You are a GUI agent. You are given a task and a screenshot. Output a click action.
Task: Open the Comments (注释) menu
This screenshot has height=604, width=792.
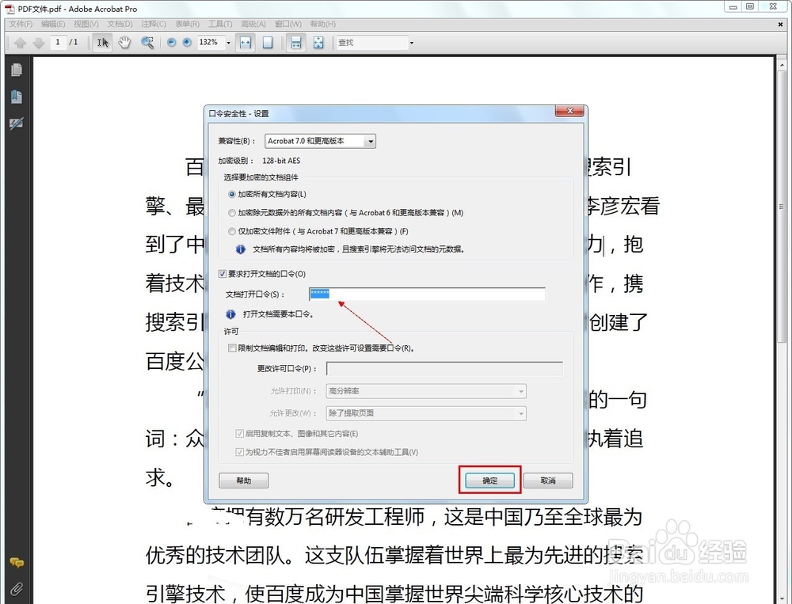tap(154, 24)
